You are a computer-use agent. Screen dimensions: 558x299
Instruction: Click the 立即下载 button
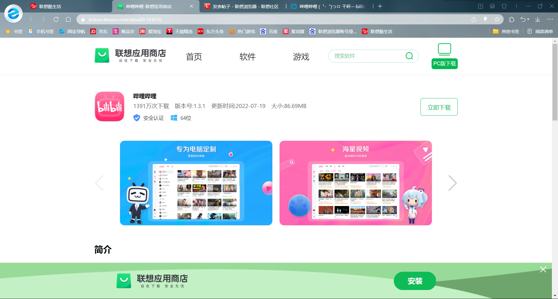pyautogui.click(x=439, y=107)
